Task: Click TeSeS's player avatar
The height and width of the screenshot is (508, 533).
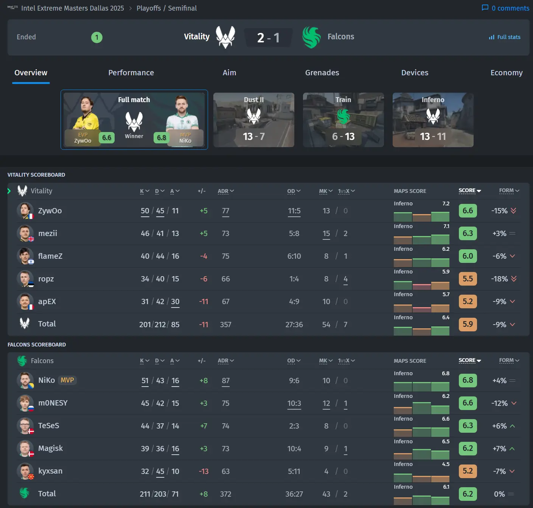Action: point(25,426)
